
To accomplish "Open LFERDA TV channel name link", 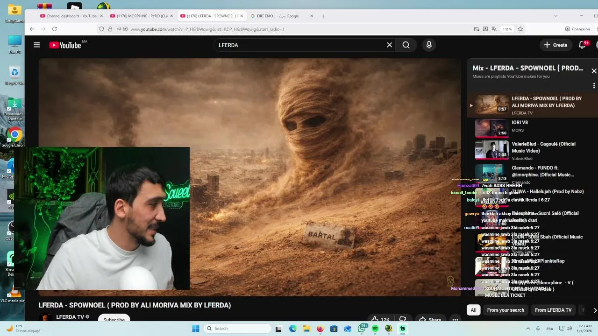I will (70, 317).
